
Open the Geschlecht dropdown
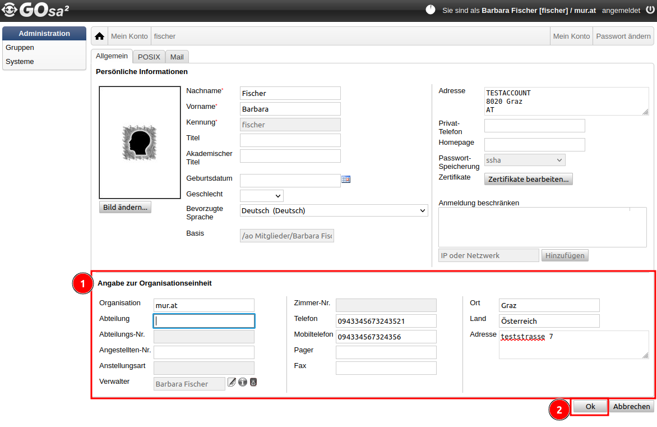(262, 196)
